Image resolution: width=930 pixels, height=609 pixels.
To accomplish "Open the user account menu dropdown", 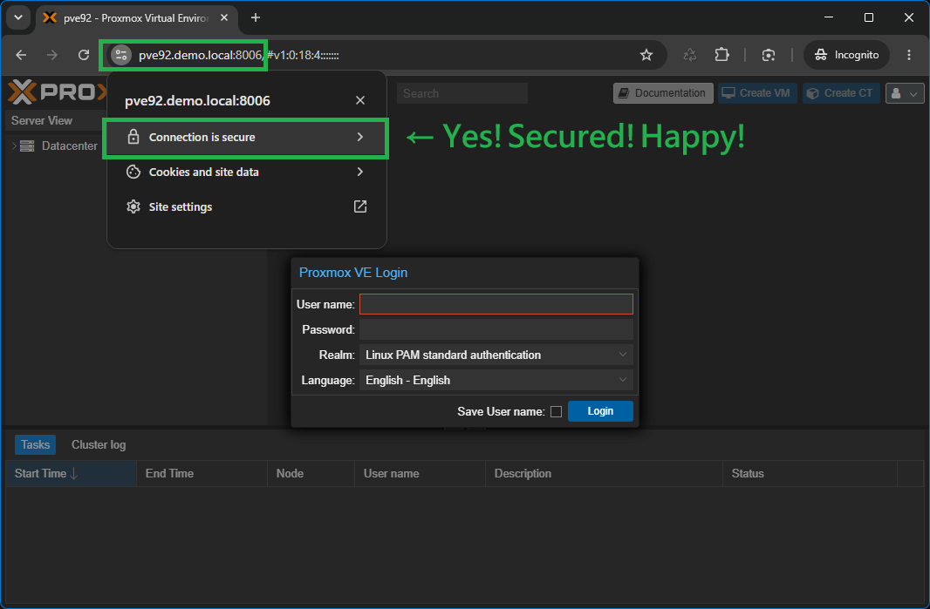I will pos(905,93).
